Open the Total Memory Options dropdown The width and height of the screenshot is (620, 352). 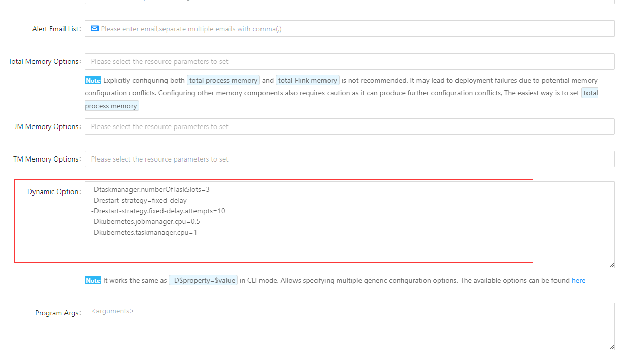point(349,61)
